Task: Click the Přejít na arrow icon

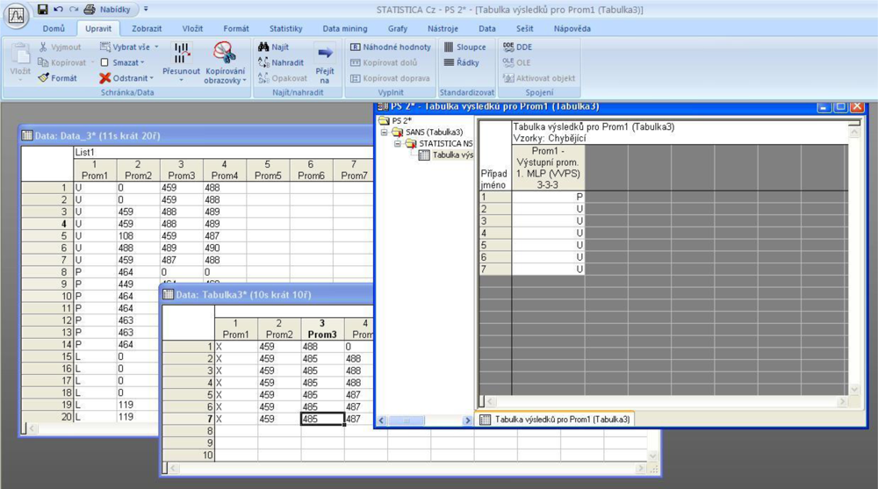Action: (x=325, y=54)
